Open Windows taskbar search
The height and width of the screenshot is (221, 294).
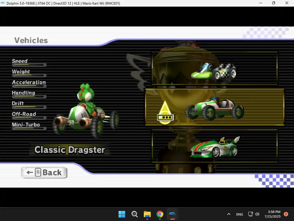coord(134,214)
